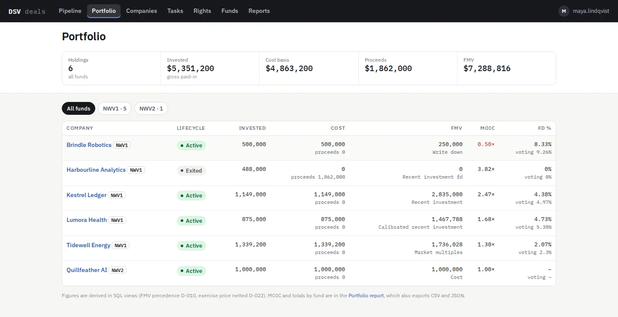This screenshot has height=317, width=618.
Task: Click Active status badge for Lumora Health
Action: (x=191, y=221)
